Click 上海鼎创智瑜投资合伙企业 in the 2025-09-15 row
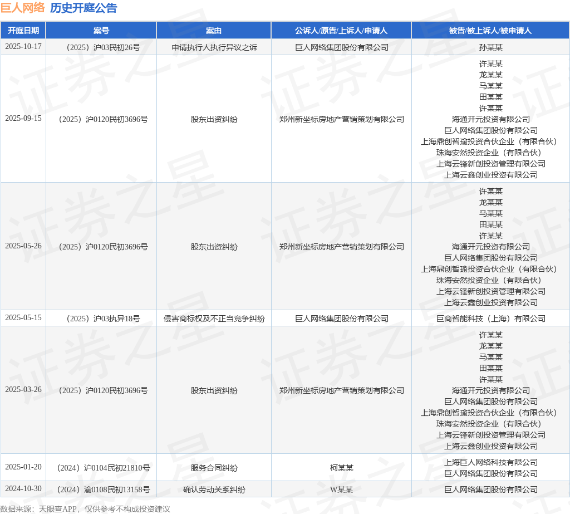The width and height of the screenshot is (570, 514). [468, 141]
